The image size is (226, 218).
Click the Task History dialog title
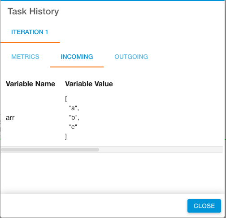(33, 11)
